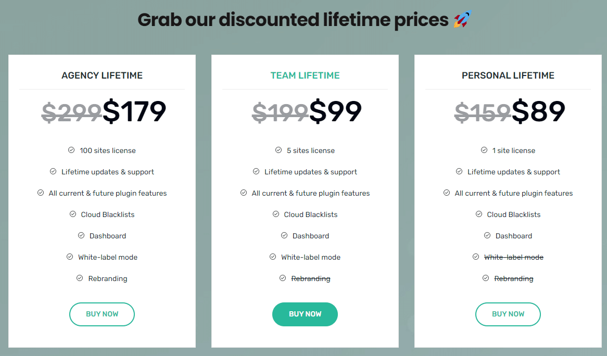Image resolution: width=607 pixels, height=356 pixels.
Task: Click the check icon beside White-label mode in Personal plan
Action: click(x=475, y=257)
